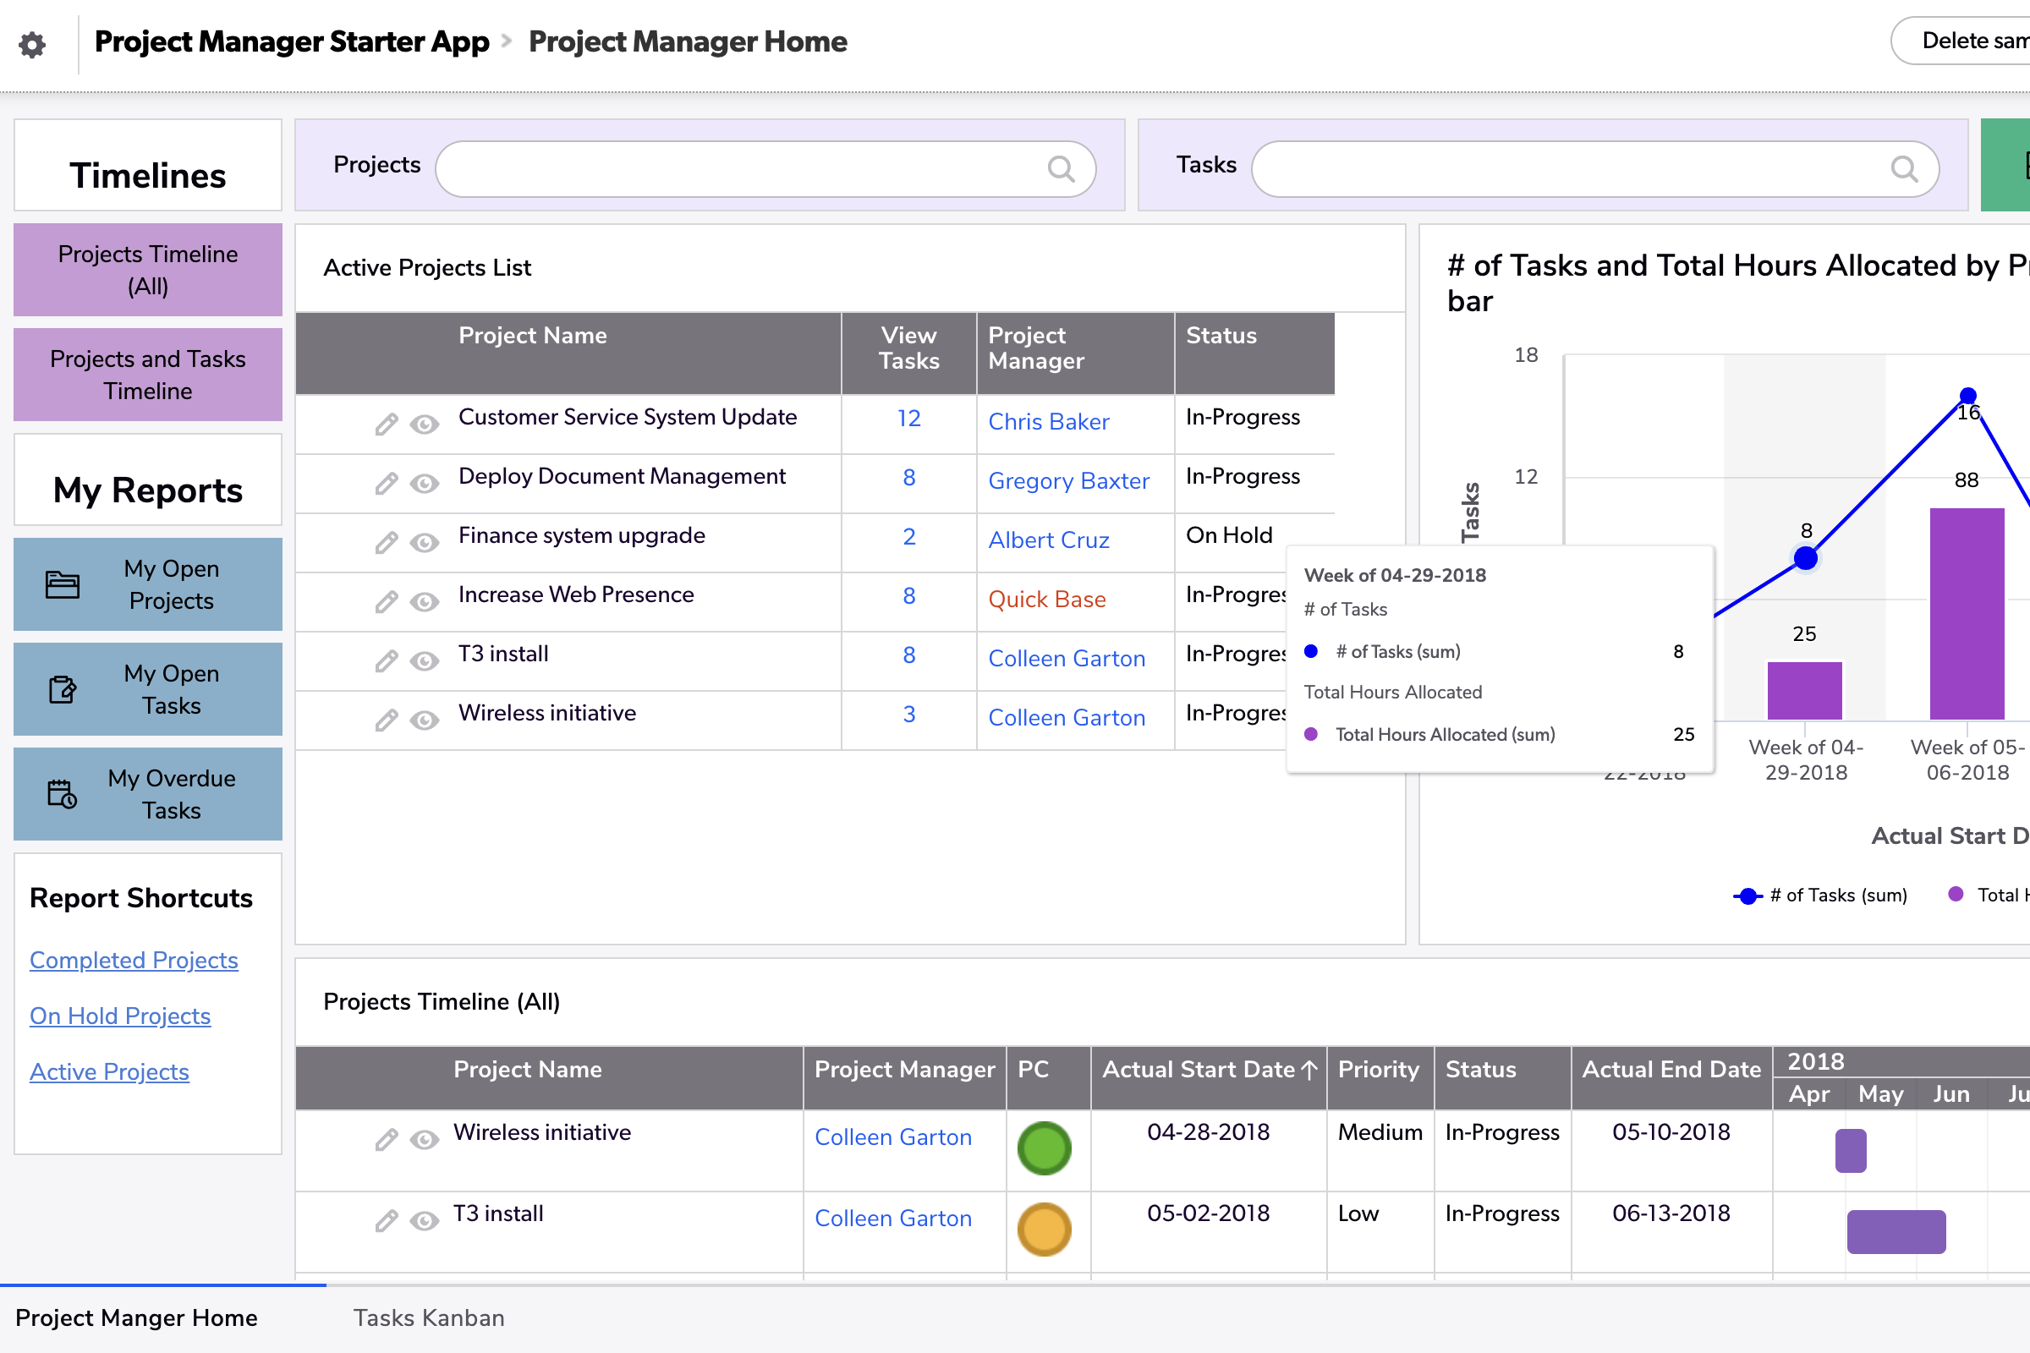This screenshot has height=1353, width=2030.
Task: Click the edit pencil for Customer Service System Update
Action: point(386,424)
